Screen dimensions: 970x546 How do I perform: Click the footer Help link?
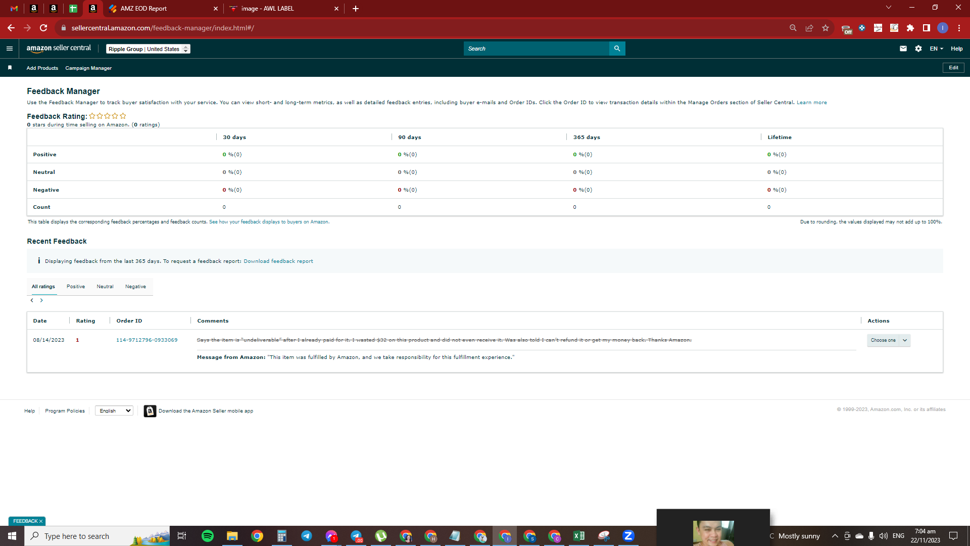[30, 411]
